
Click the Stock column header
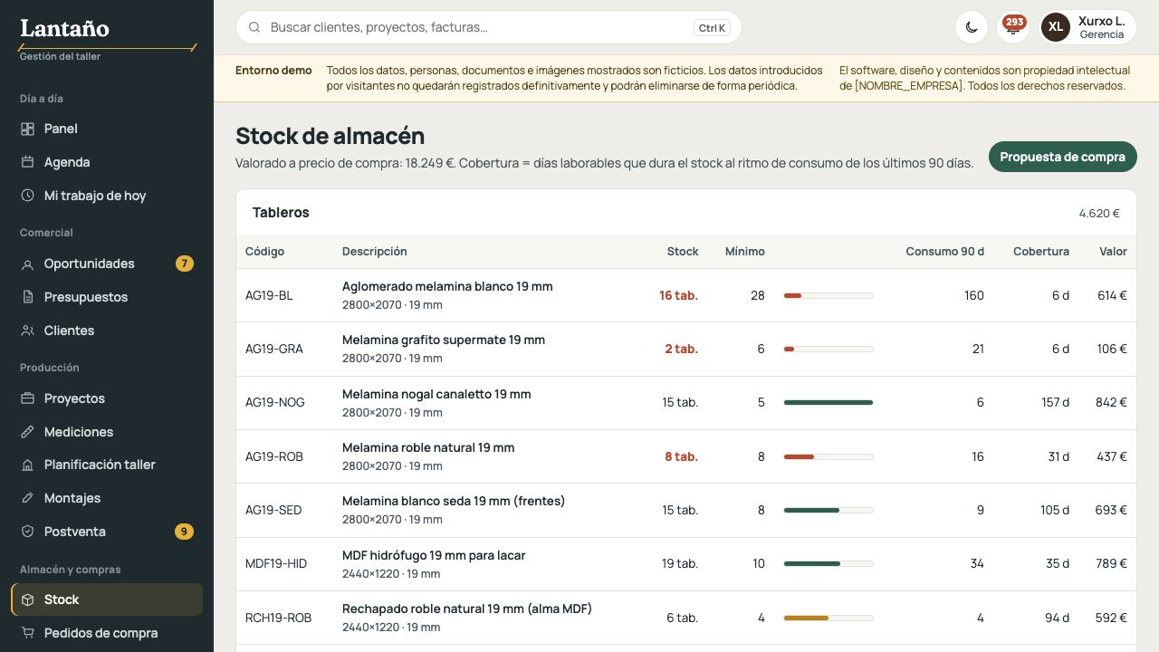[683, 251]
